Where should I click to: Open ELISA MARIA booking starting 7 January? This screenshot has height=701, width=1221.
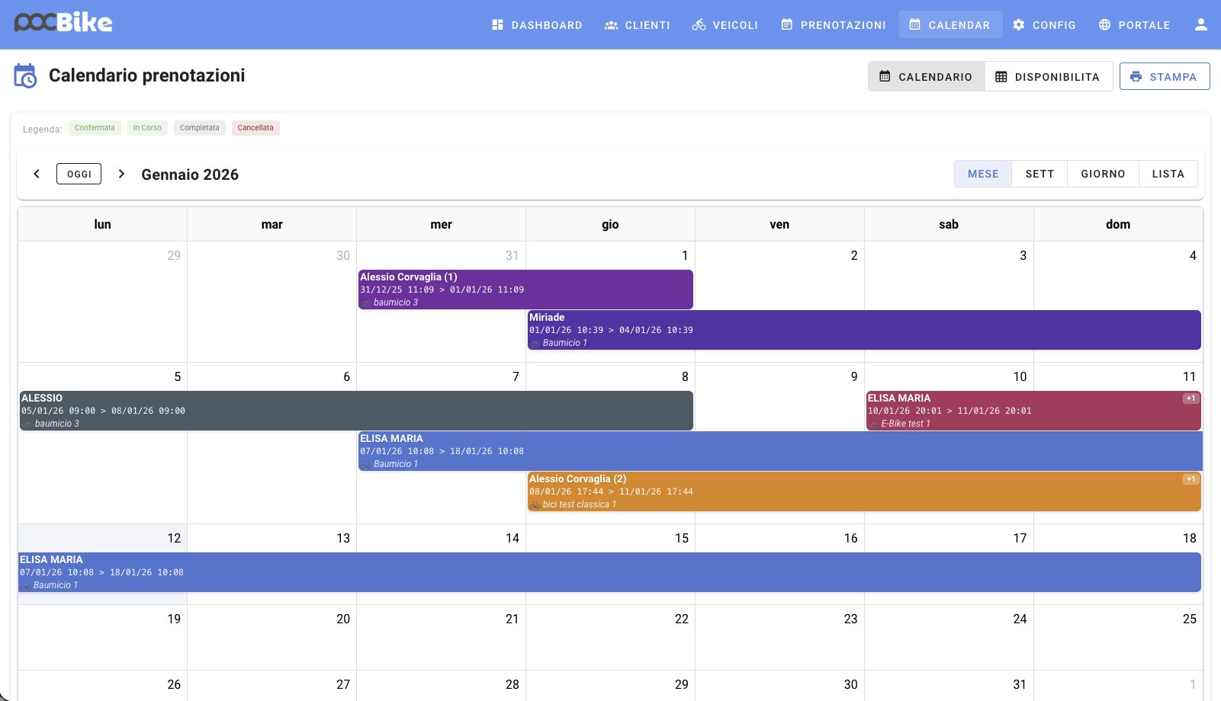(780, 451)
